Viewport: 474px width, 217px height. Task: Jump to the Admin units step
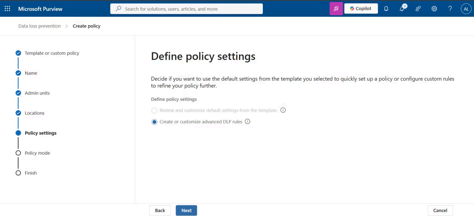[x=37, y=93]
